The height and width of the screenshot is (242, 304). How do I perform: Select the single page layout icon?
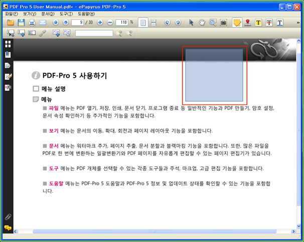coord(143,23)
